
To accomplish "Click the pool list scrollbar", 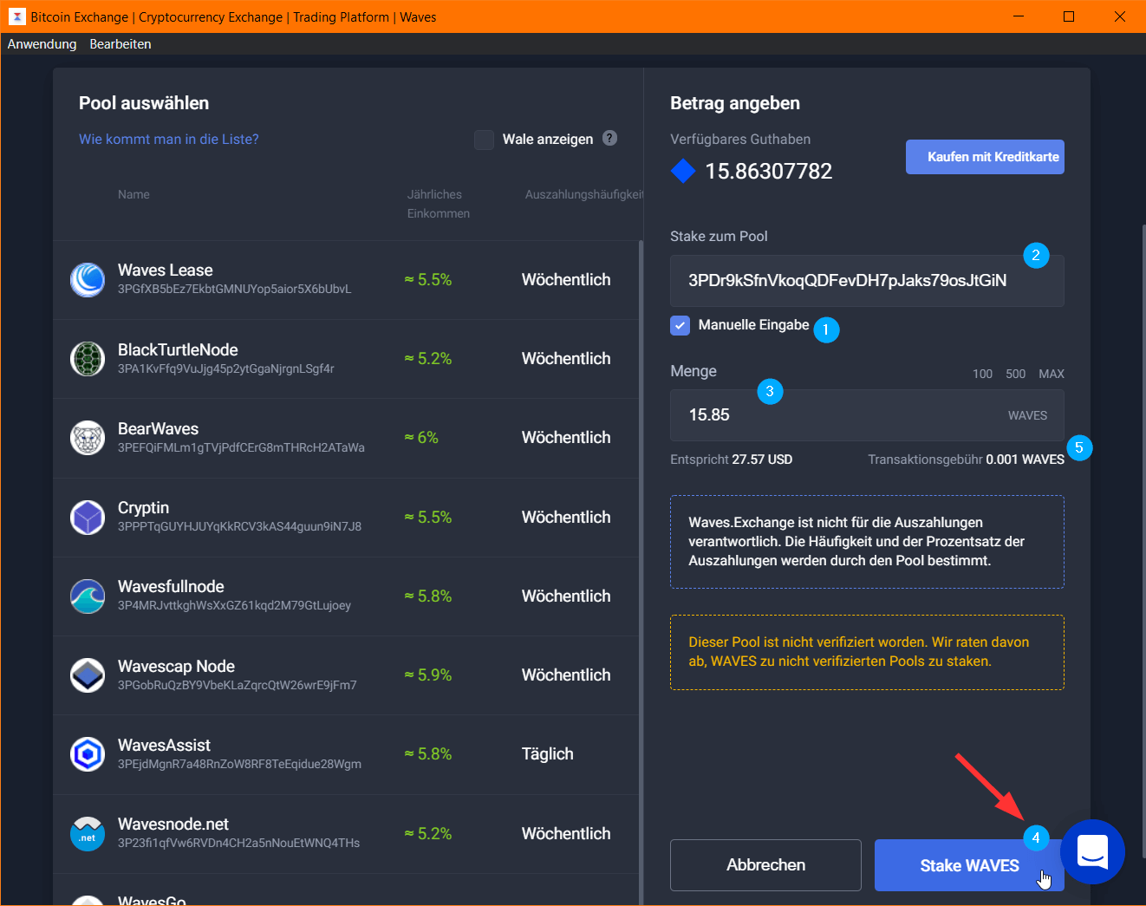I will click(x=641, y=572).
